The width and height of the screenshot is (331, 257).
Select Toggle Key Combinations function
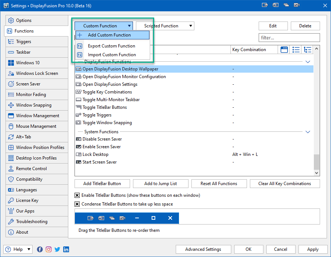(x=194, y=92)
